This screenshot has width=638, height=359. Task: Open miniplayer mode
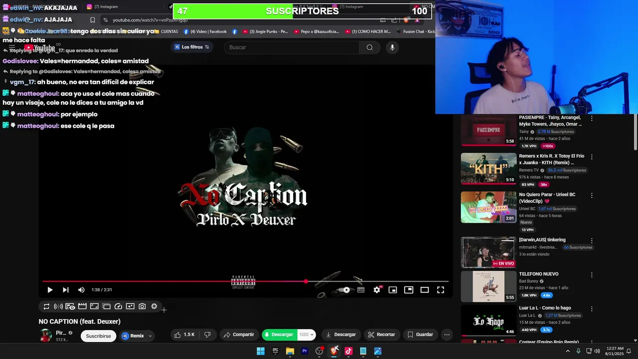(x=393, y=290)
